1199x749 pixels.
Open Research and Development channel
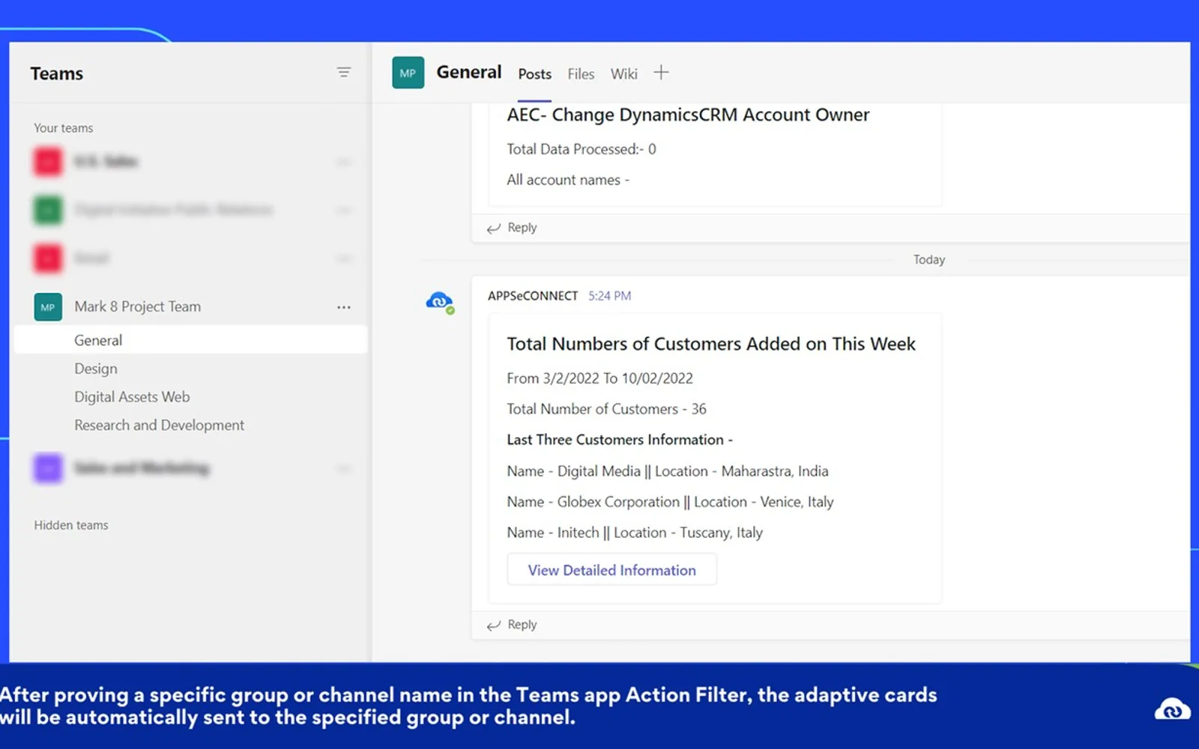point(159,425)
